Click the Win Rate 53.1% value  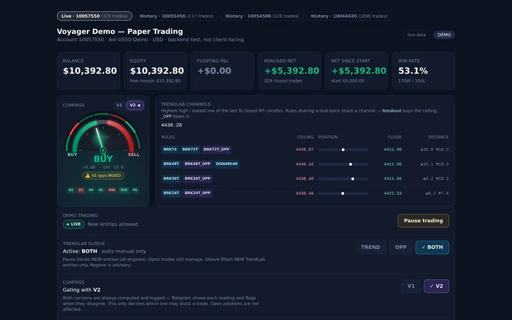point(413,71)
